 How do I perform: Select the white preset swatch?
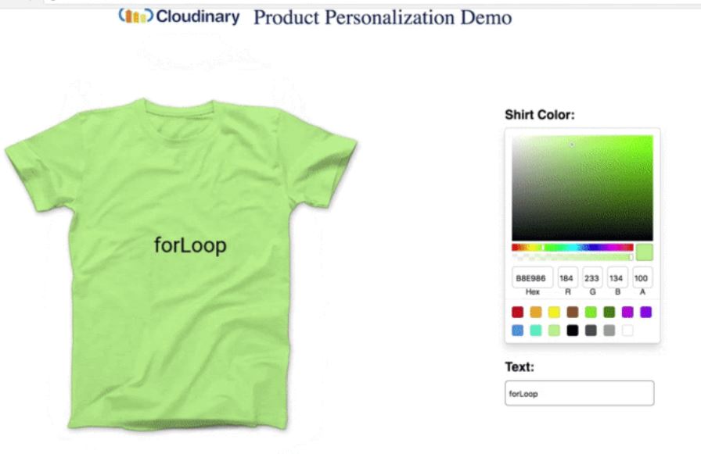click(627, 331)
